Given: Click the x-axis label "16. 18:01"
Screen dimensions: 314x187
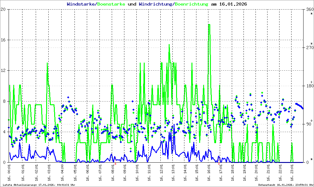Looking at the screenshot, I should [232, 173].
